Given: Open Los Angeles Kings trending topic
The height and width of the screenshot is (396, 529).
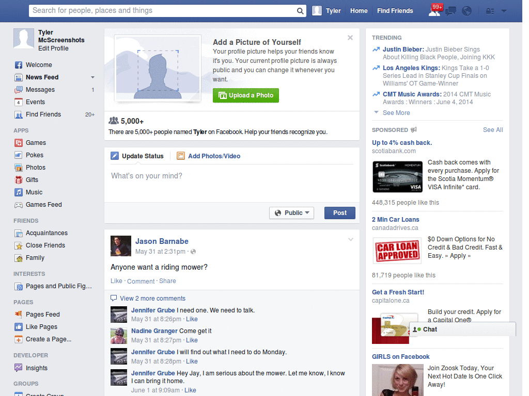Looking at the screenshot, I should [411, 68].
